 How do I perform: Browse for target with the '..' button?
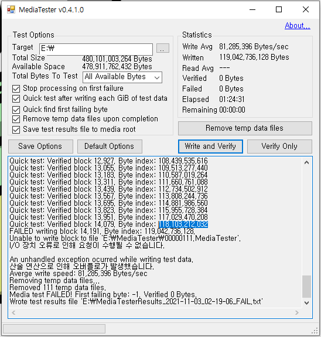(163, 48)
